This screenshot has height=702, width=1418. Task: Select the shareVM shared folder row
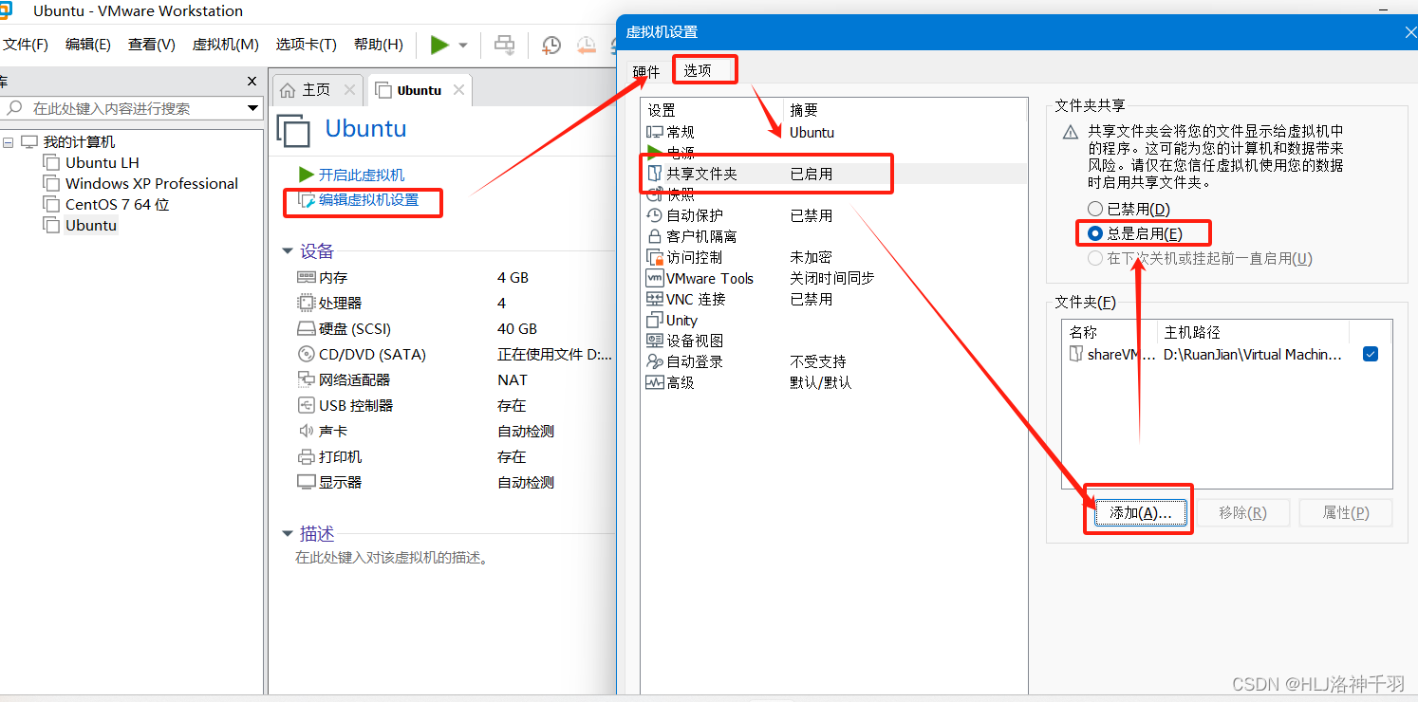point(1226,354)
